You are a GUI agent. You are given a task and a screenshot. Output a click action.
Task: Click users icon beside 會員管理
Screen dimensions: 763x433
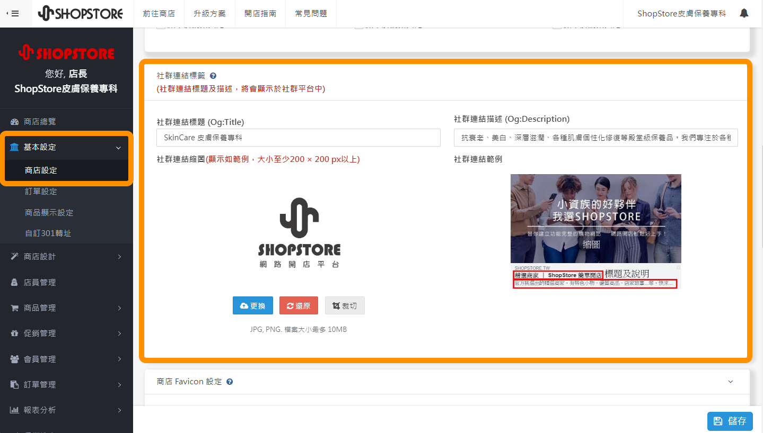[14, 359]
